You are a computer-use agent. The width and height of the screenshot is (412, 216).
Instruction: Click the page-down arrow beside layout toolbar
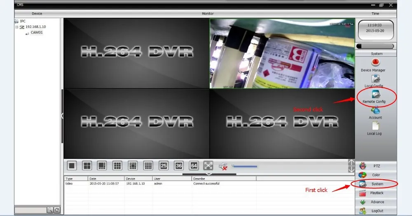[351, 170]
